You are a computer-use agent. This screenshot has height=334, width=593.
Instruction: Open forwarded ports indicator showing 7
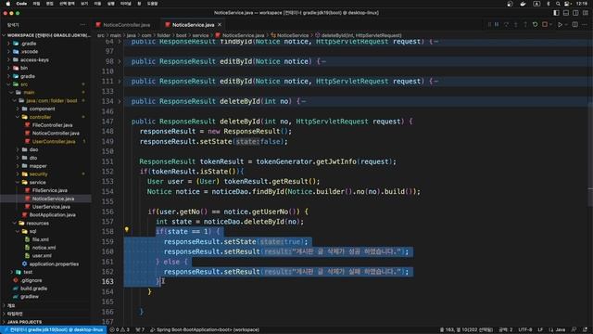140,330
